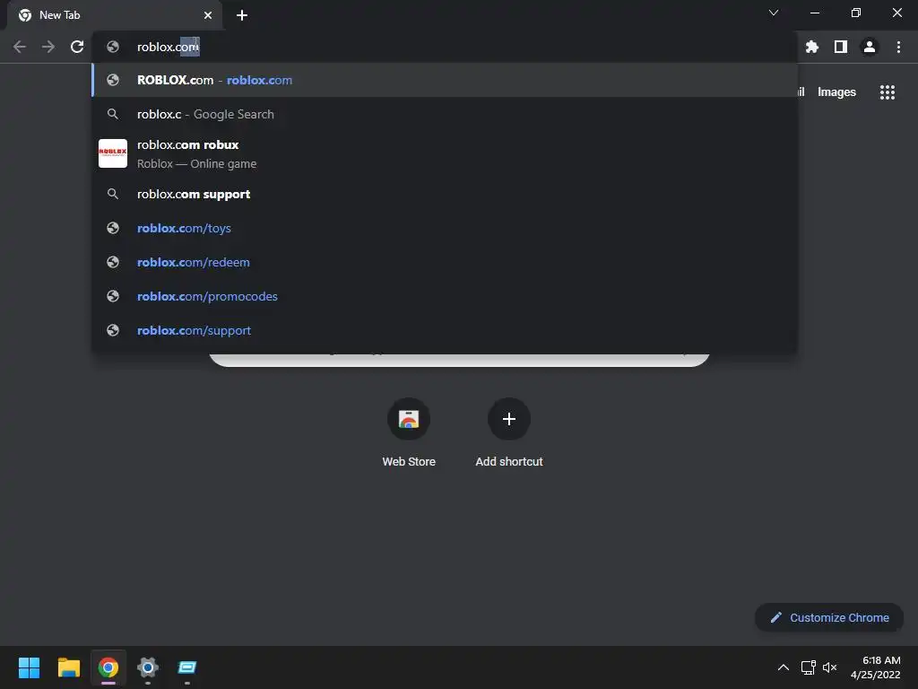Open the Google apps grid
The image size is (918, 689).
pos(888,92)
